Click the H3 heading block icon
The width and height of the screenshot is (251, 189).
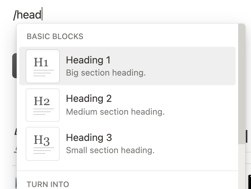(43, 144)
